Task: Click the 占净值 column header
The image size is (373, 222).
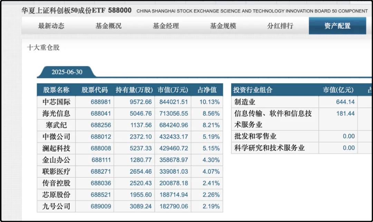Action: (207, 90)
